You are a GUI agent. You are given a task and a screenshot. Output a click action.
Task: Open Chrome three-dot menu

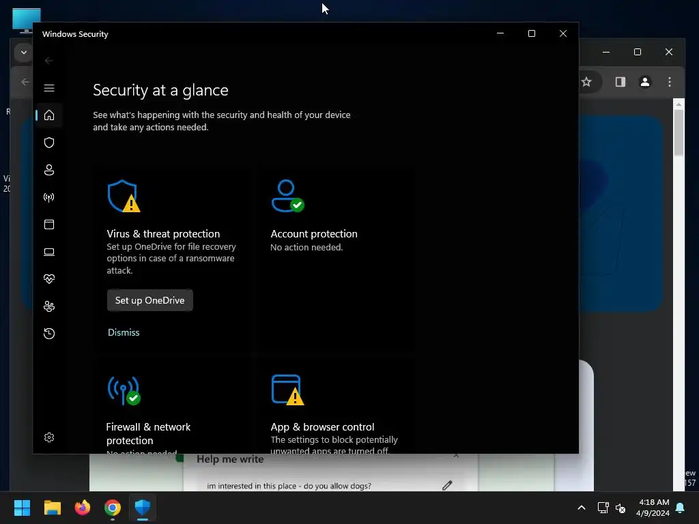coord(669,82)
